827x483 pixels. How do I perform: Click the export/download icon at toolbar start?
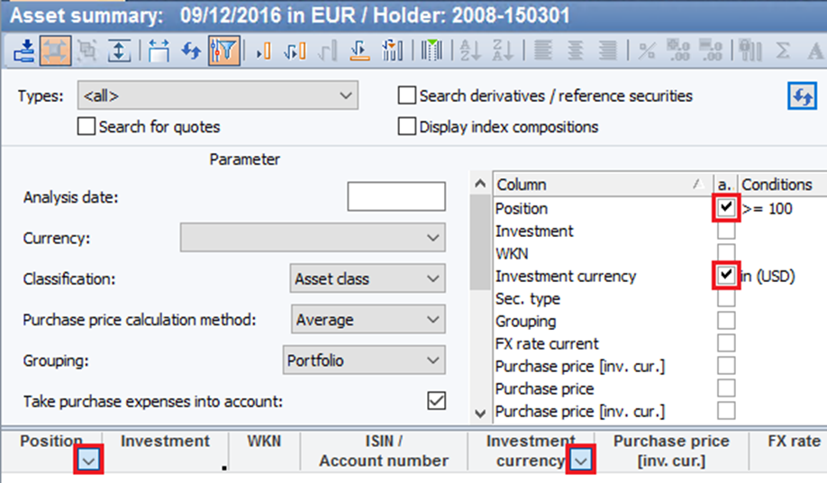coord(24,51)
